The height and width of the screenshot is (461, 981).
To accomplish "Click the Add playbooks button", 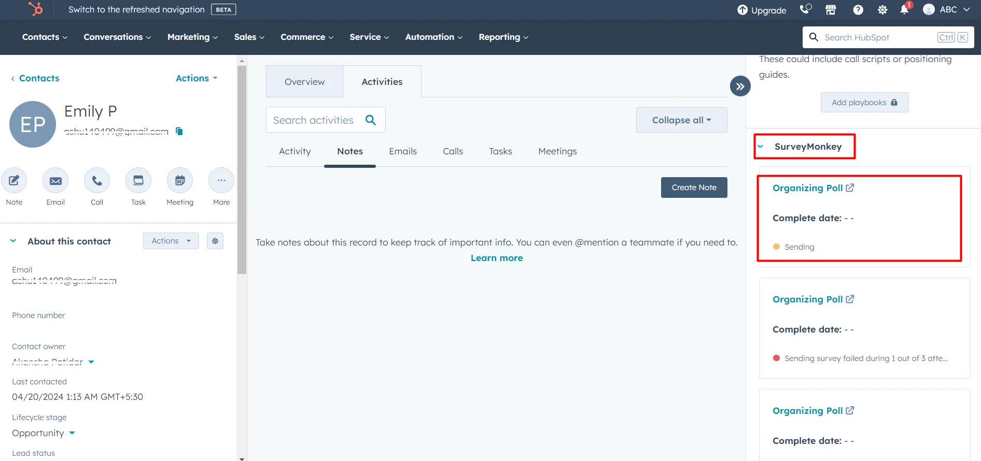I will pyautogui.click(x=864, y=103).
